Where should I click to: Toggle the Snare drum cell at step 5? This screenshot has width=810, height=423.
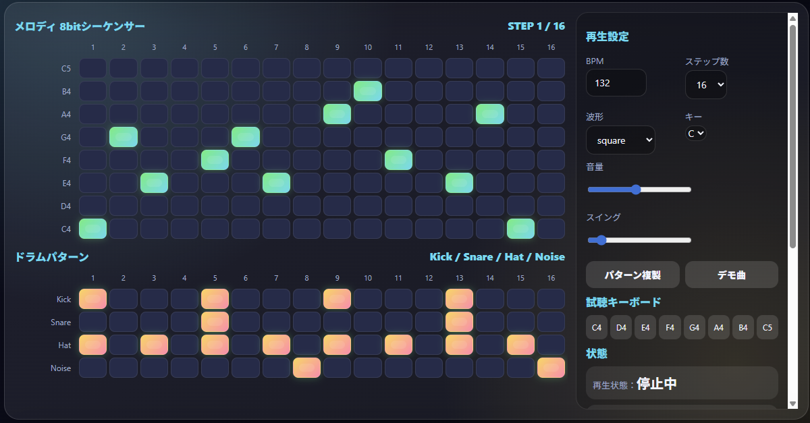click(215, 322)
